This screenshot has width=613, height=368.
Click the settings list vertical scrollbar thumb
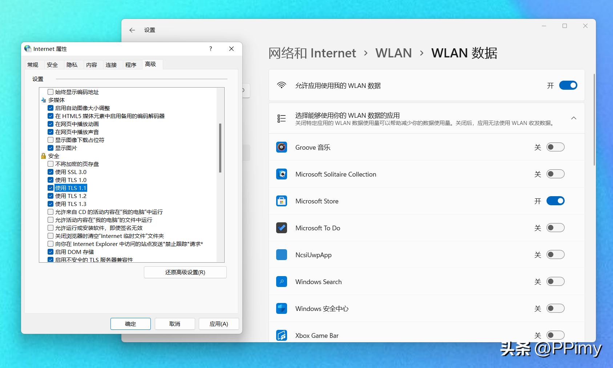coord(220,148)
